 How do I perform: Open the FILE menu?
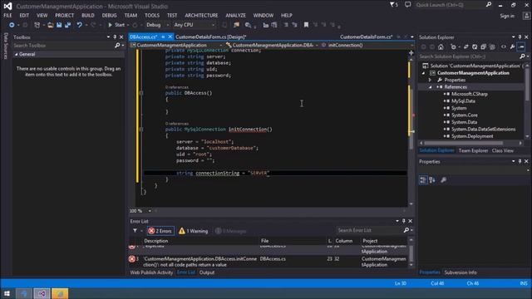[x=7, y=15]
